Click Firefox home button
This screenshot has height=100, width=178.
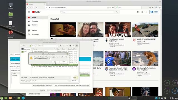pyautogui.click(x=36, y=7)
